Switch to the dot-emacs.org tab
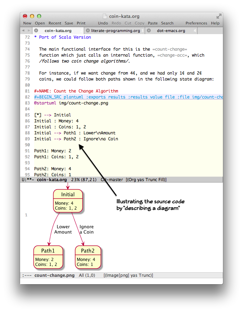This screenshot has height=312, width=243. (x=171, y=31)
